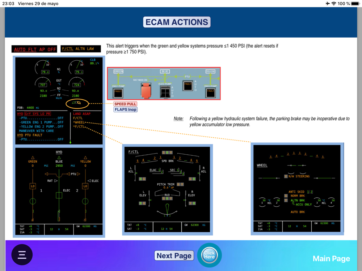Click GREEN ENG 1 PUMP OFF line
362x271 pixels.
(x=41, y=122)
